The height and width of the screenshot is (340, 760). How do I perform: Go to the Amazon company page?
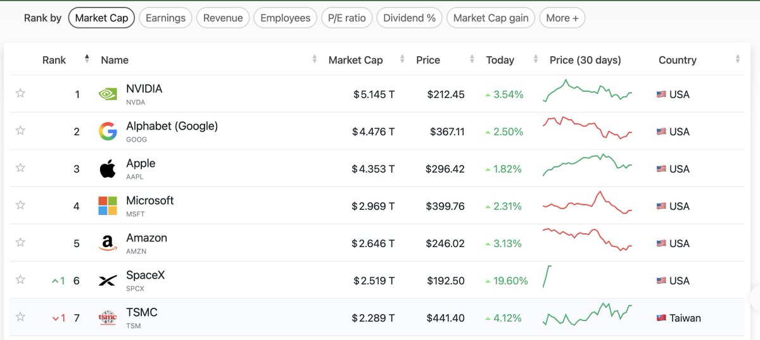[x=147, y=238]
